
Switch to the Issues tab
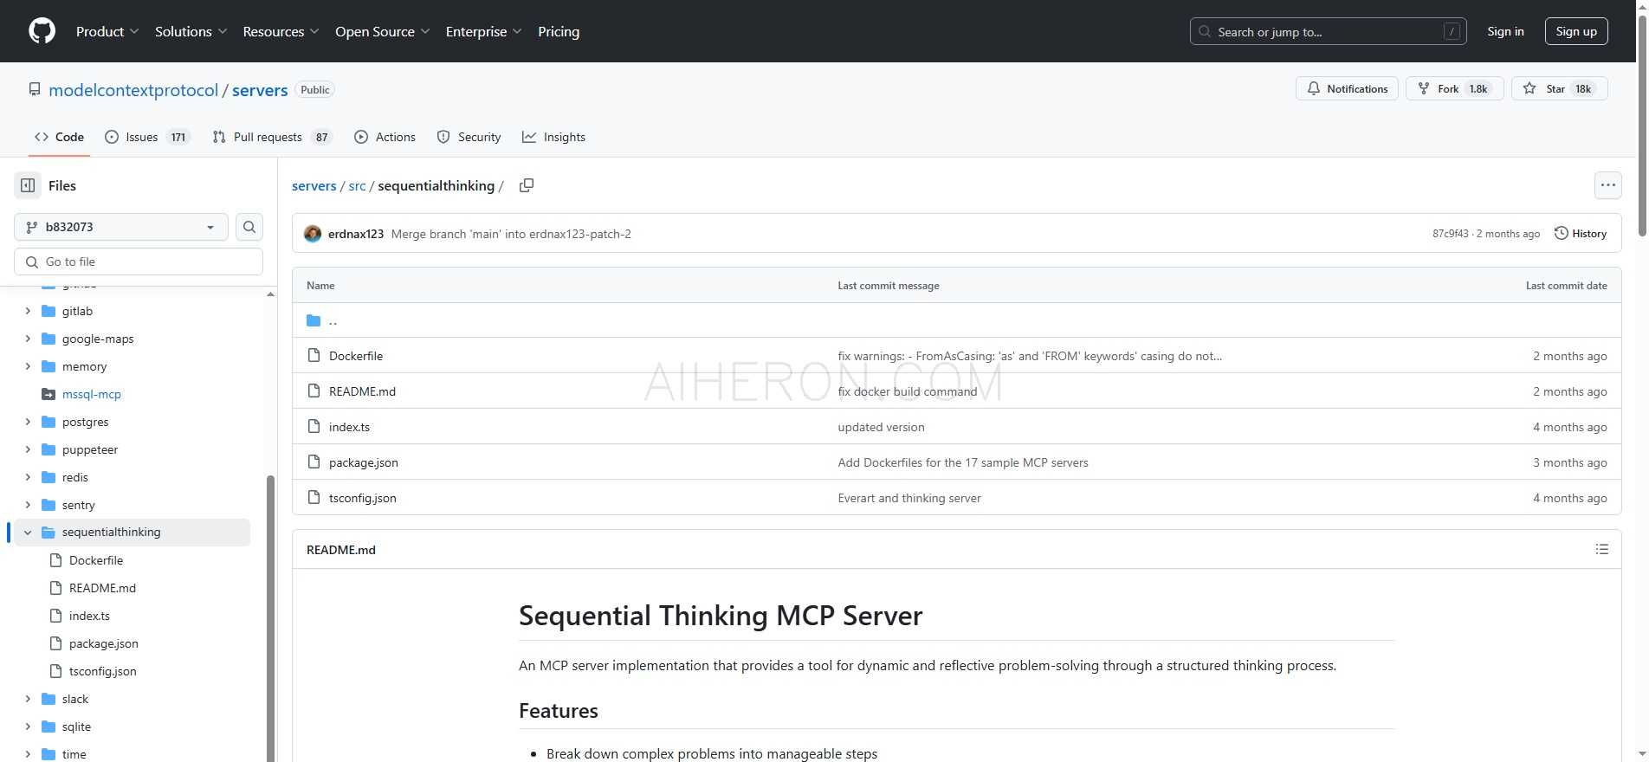[142, 137]
